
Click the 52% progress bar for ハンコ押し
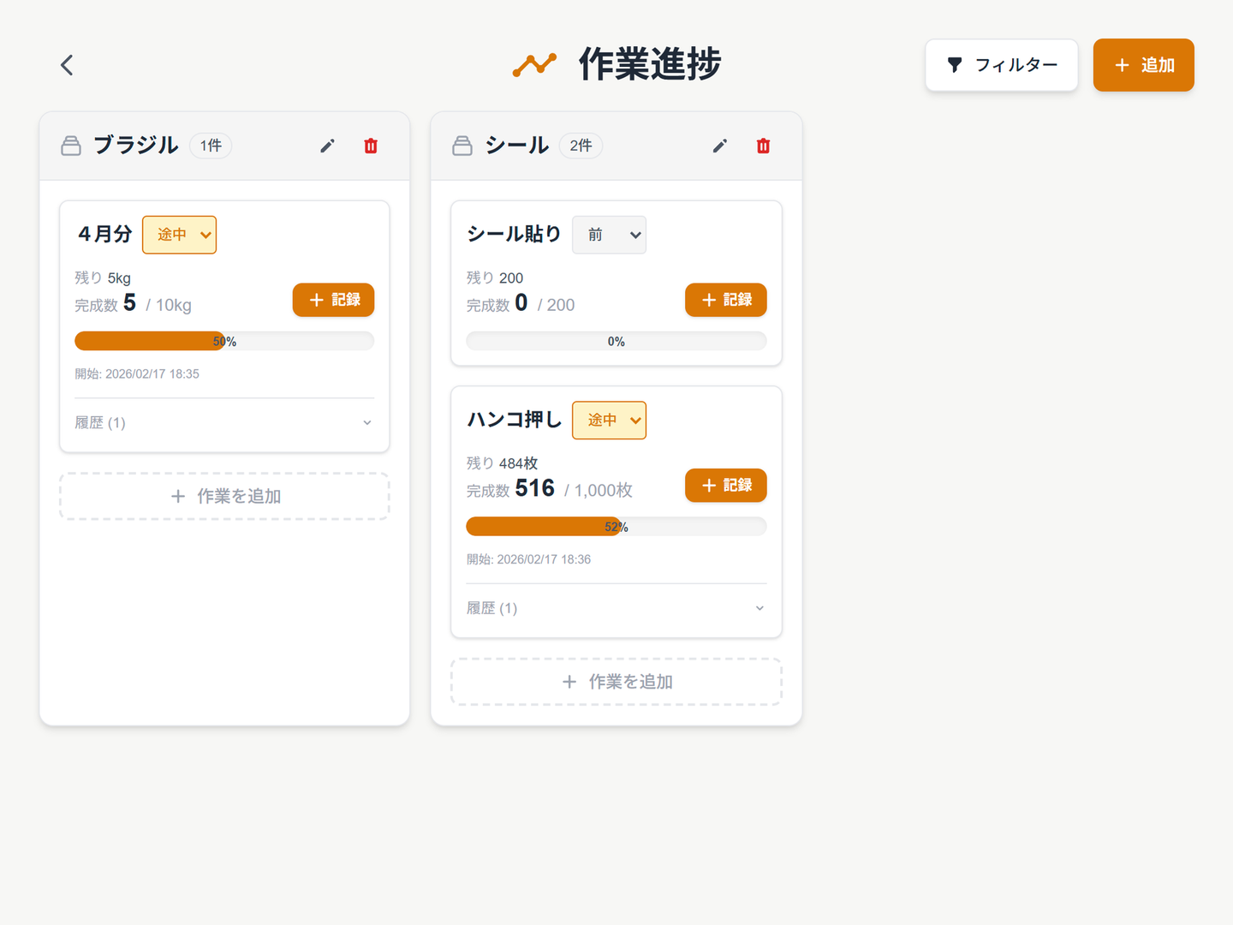click(x=616, y=527)
